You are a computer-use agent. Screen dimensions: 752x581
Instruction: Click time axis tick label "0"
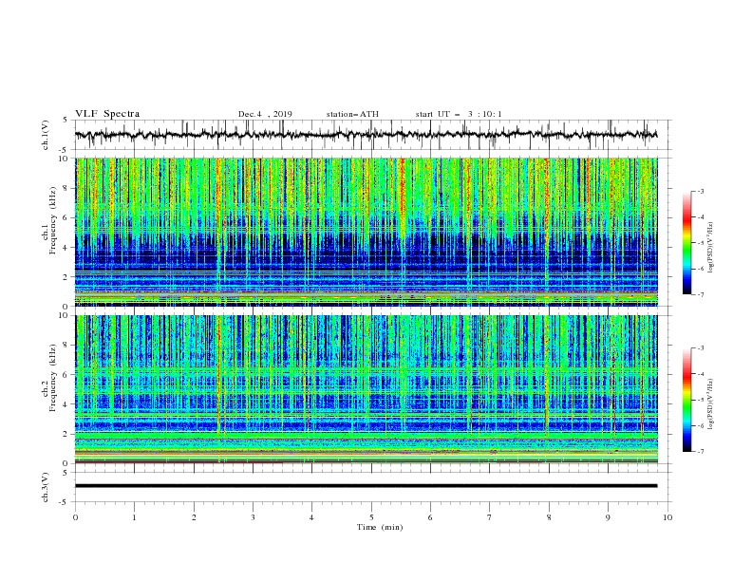(x=75, y=517)
